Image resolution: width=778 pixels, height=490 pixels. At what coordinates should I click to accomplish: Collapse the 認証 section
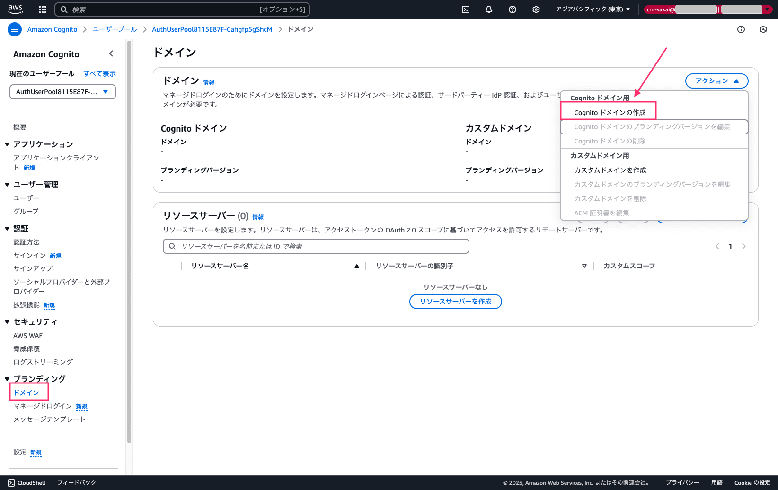tap(7, 229)
